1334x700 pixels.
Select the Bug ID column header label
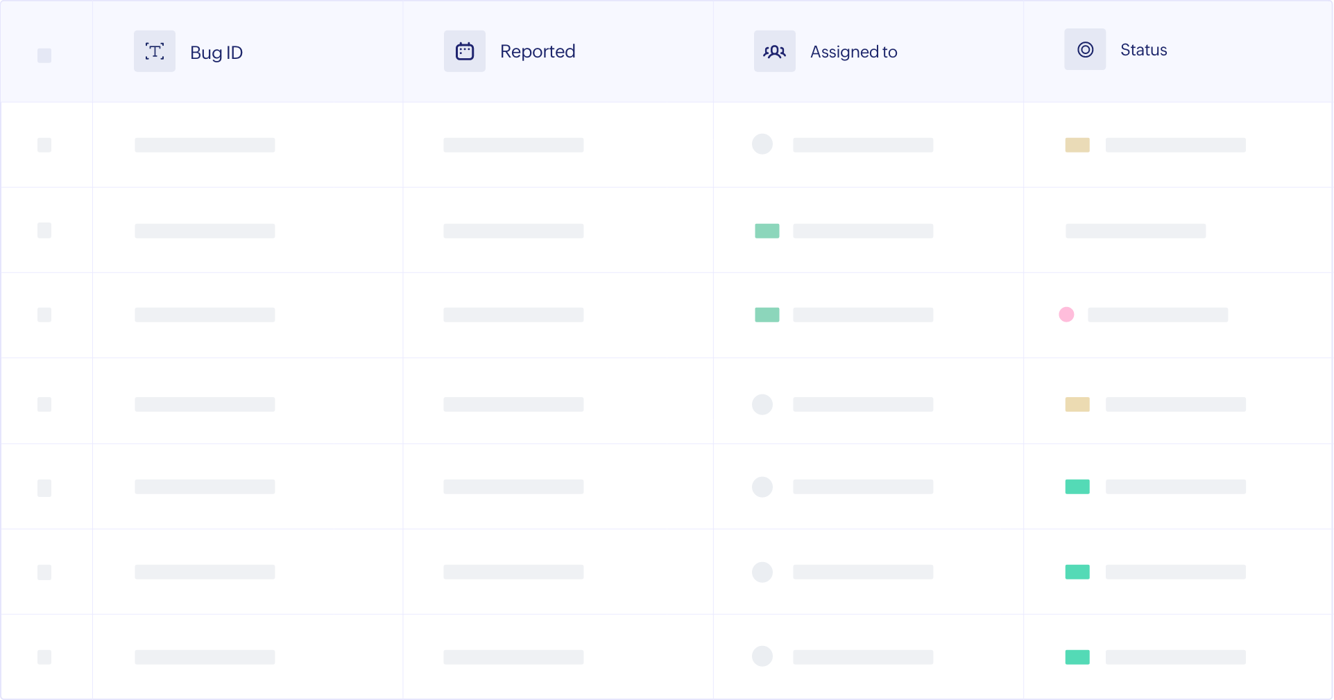click(x=216, y=53)
